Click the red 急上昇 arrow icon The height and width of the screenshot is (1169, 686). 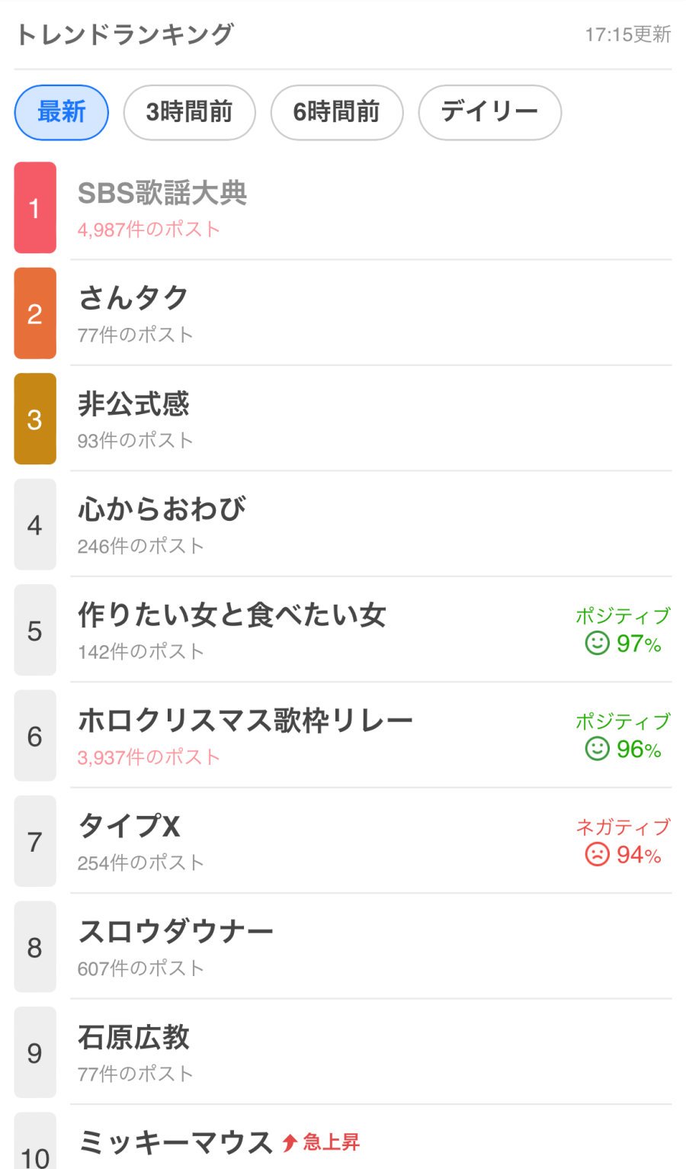tap(290, 1142)
